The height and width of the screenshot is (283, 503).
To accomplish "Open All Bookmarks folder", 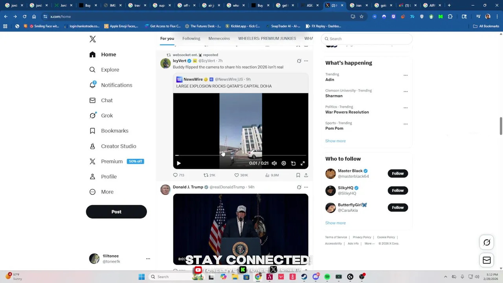I will point(486,26).
